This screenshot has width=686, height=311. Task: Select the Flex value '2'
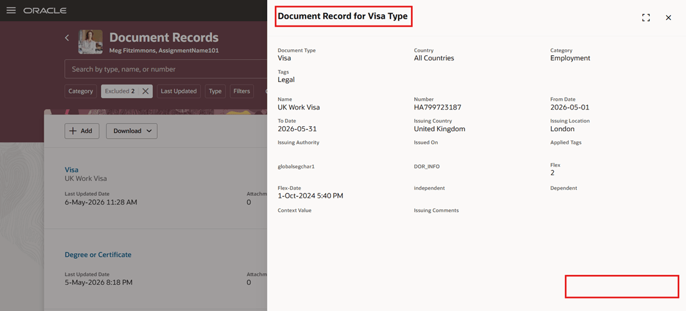(x=553, y=173)
